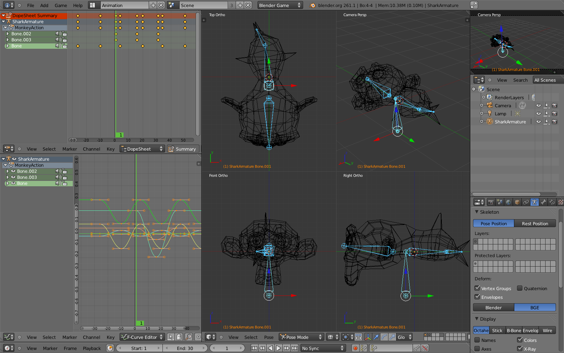This screenshot has width=564, height=353.
Task: Enable automatic keyframe recording in the timeline
Action: (x=355, y=348)
